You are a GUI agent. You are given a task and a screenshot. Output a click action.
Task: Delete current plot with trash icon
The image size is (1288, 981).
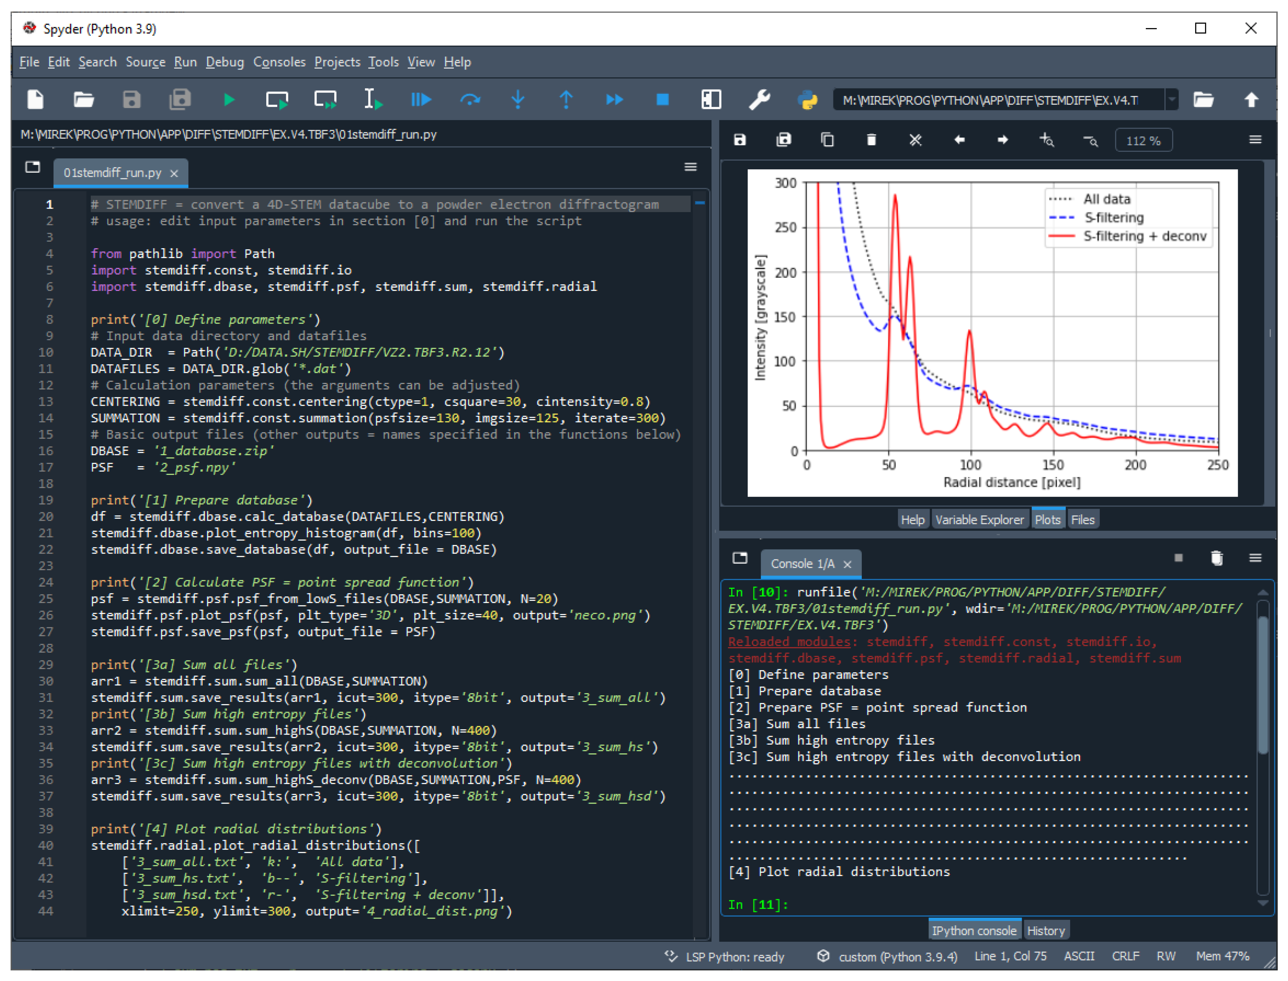click(x=871, y=140)
